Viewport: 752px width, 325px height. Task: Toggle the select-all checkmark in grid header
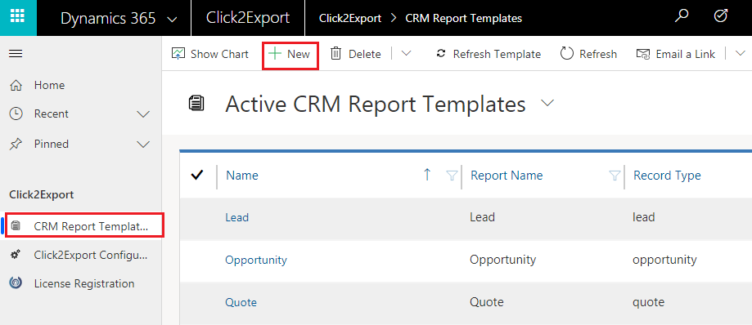(x=197, y=176)
